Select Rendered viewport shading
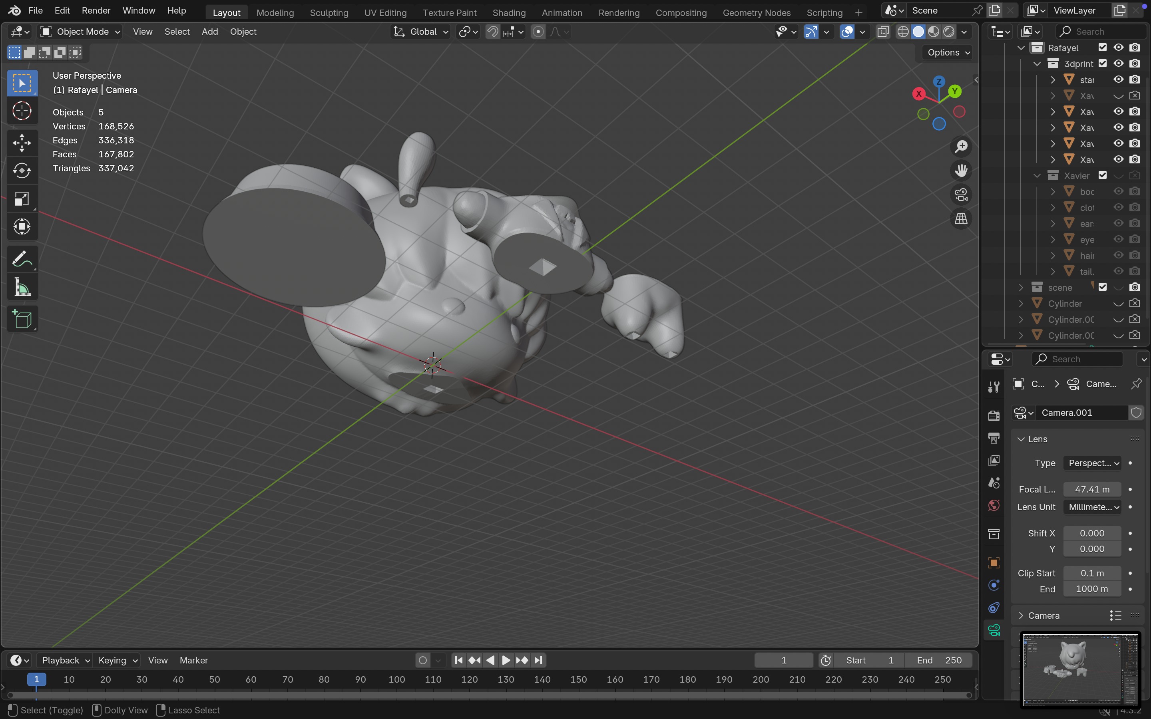The width and height of the screenshot is (1151, 719). 949,32
